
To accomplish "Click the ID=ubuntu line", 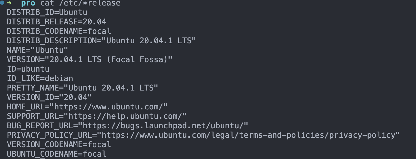I will coord(28,69).
